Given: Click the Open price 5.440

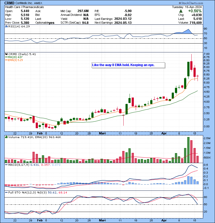Looking at the screenshot, I should [x=25, y=11].
